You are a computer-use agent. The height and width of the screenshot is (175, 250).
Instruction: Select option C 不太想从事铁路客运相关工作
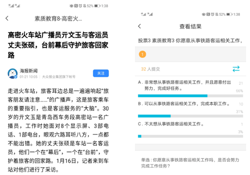click(171, 124)
